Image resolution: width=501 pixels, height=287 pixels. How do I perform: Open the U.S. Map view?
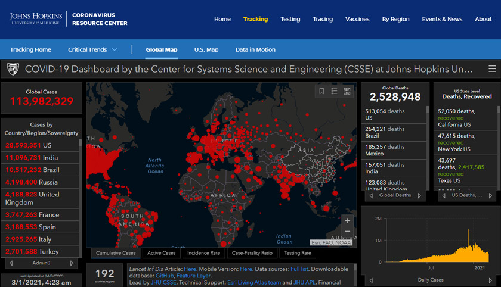(x=206, y=49)
